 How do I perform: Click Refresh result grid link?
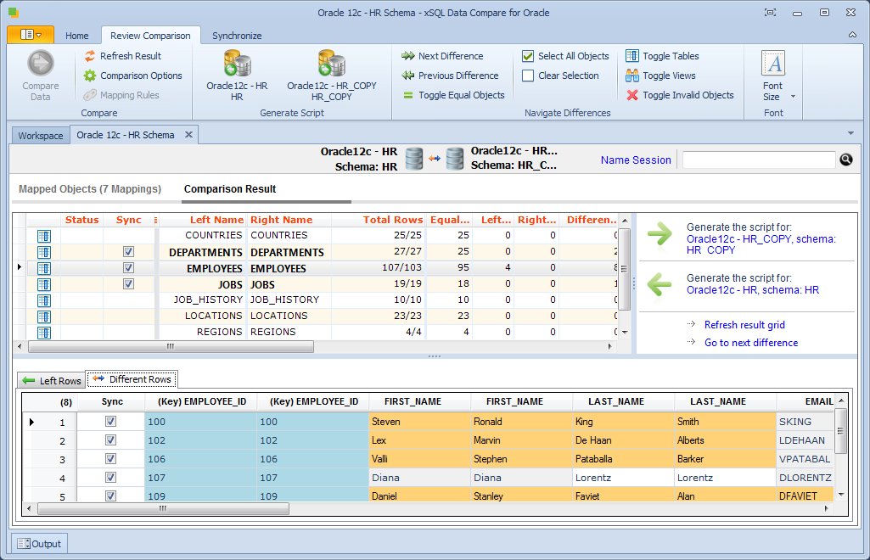(744, 325)
